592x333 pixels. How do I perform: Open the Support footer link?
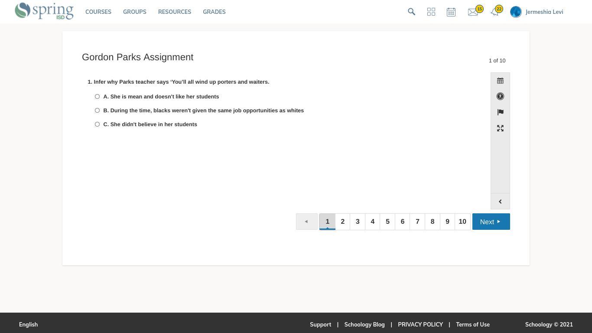tap(320, 324)
